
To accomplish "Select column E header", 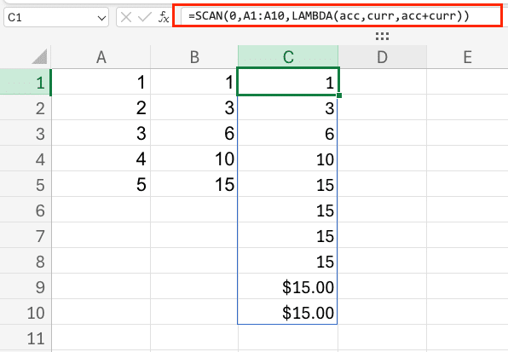I will pos(467,57).
